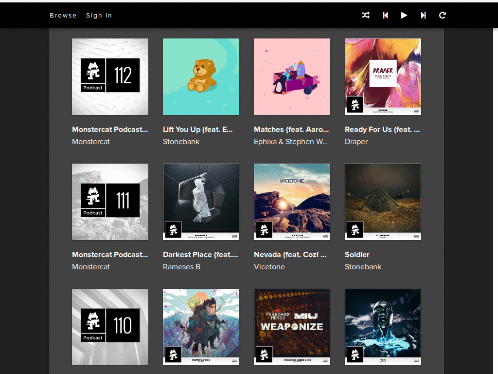The image size is (498, 374).
Task: Skip to next track
Action: 423,15
